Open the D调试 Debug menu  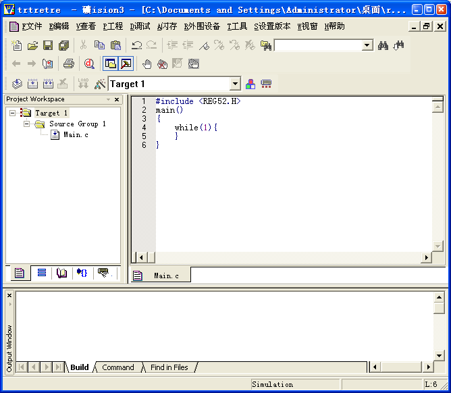coord(140,26)
